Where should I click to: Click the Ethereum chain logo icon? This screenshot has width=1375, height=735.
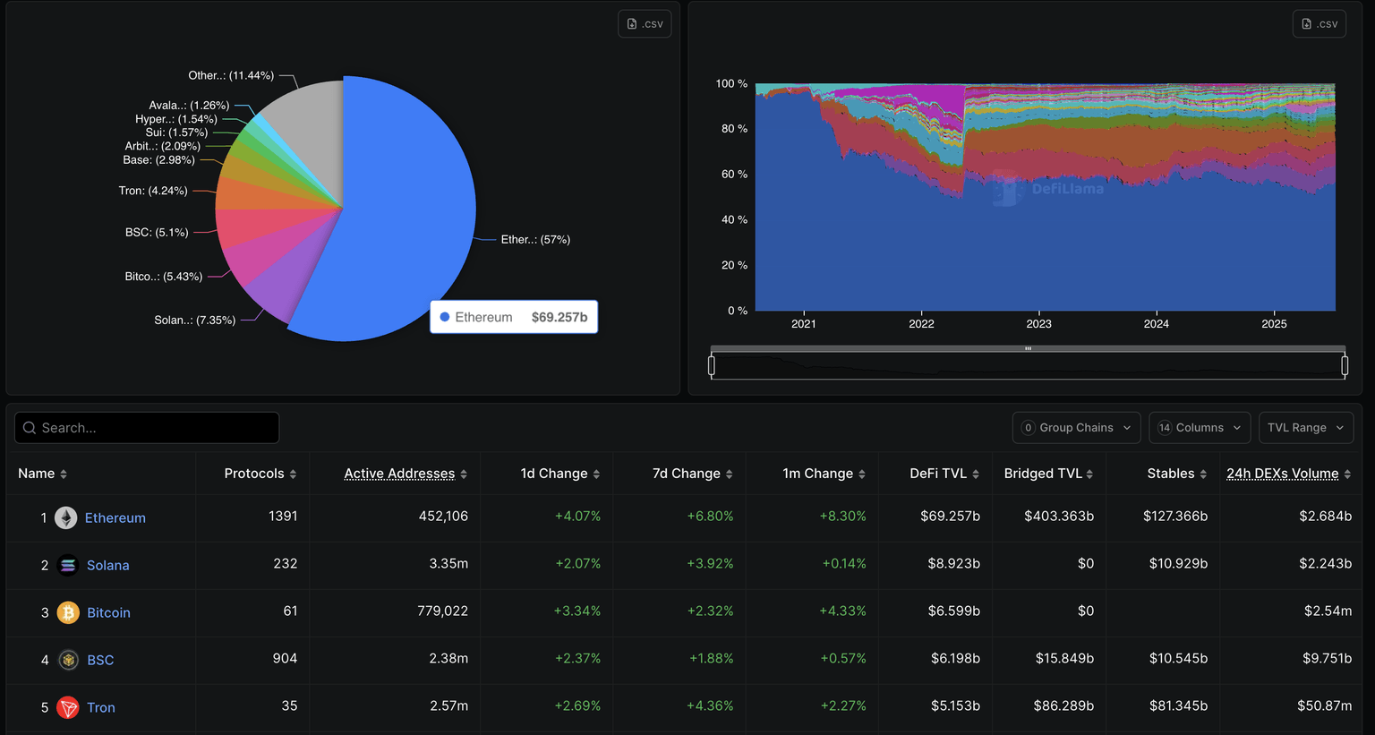(66, 517)
